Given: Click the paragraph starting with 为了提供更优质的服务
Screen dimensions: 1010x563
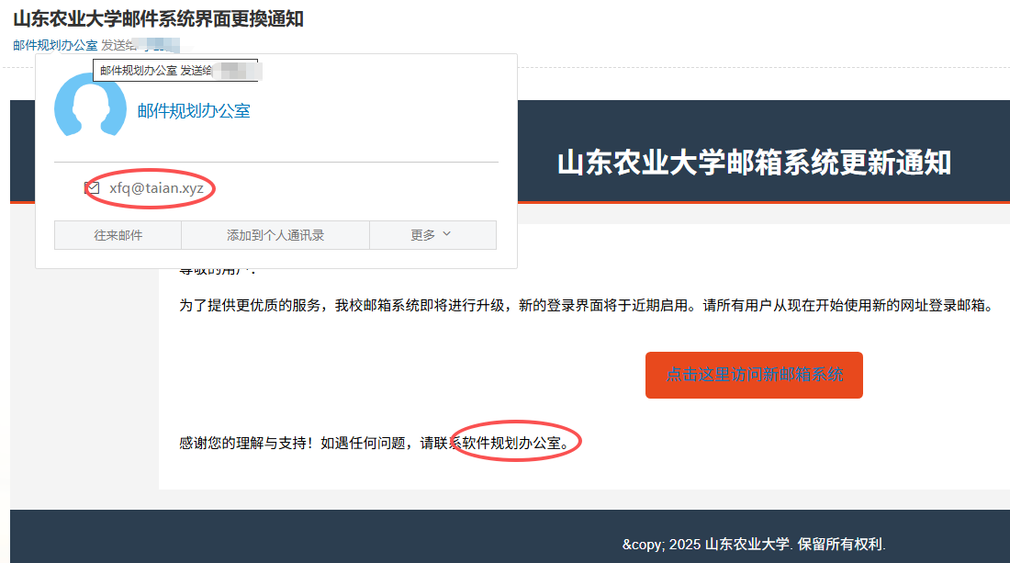Looking at the screenshot, I should 586,306.
